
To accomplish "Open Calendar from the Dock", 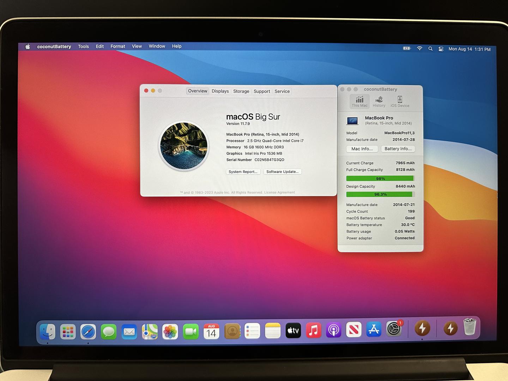I will coord(211,332).
